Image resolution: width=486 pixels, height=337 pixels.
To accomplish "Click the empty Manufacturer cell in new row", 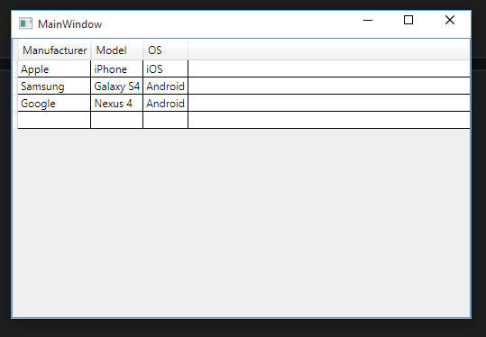I will point(54,120).
